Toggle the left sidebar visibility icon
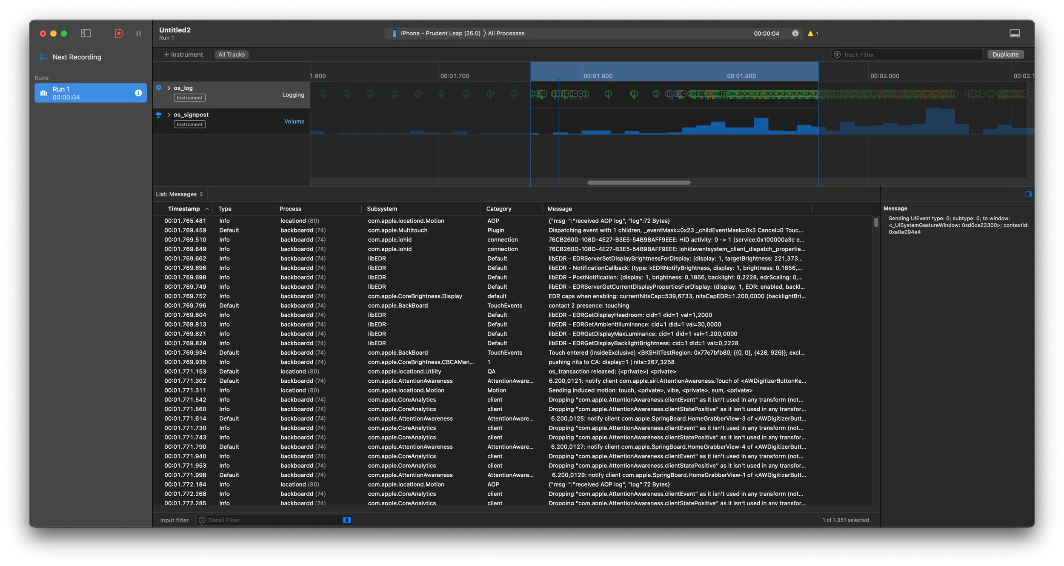The height and width of the screenshot is (566, 1064). click(86, 33)
